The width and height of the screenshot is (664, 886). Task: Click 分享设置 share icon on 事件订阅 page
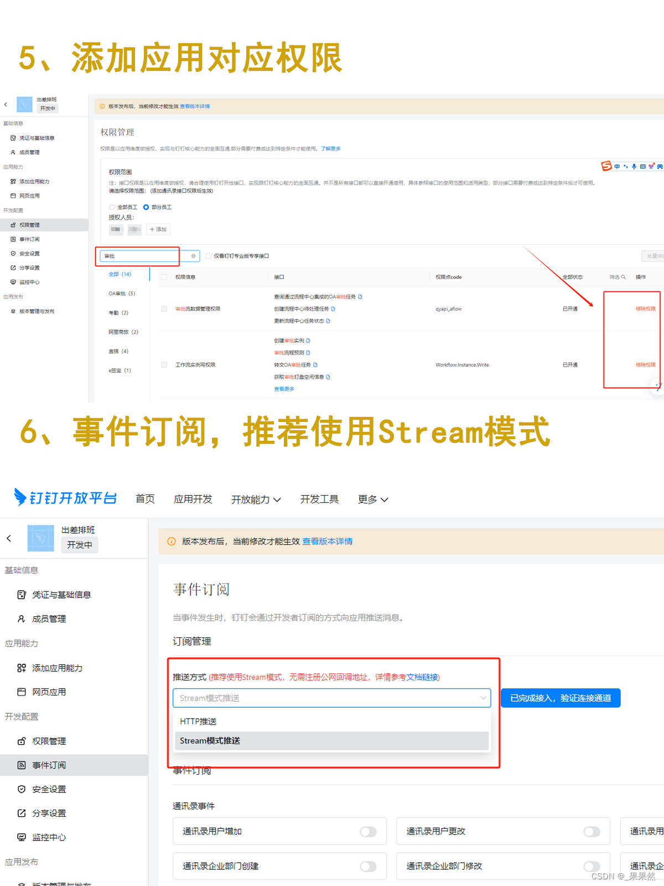(x=22, y=813)
